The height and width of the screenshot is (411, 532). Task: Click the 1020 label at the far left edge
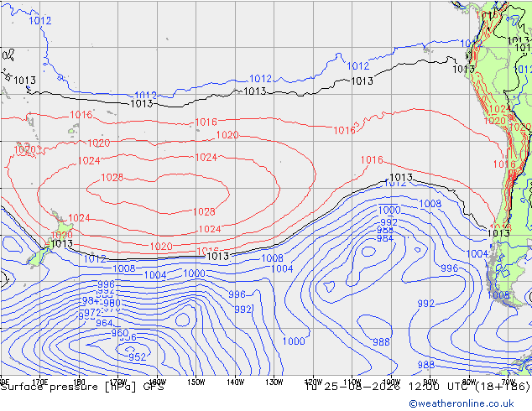(x=25, y=150)
